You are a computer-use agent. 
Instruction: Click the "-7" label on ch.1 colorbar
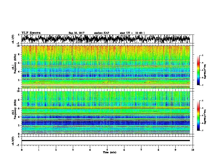coord(202,85)
